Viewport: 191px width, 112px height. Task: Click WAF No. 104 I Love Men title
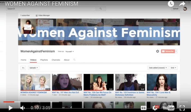[159, 94]
